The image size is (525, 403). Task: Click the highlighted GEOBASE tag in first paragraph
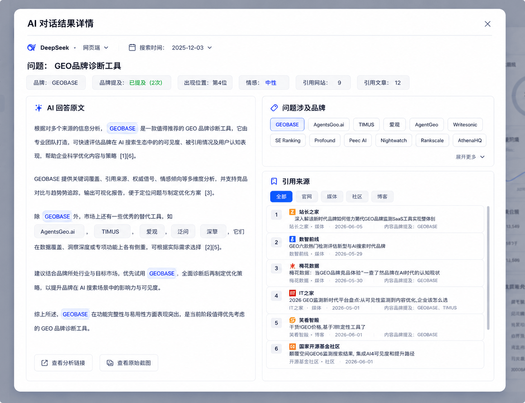pos(122,128)
